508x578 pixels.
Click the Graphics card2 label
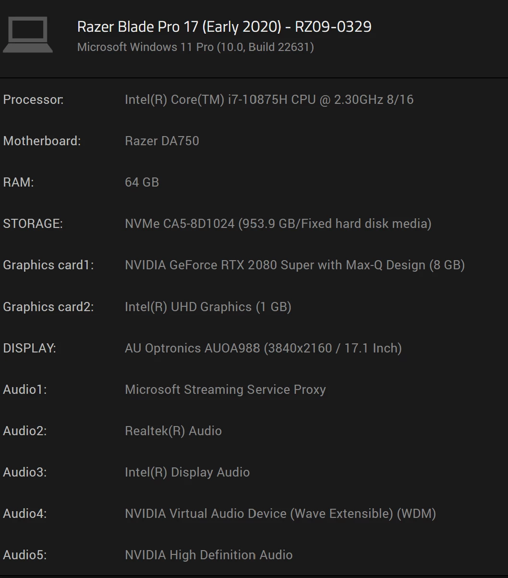(x=48, y=307)
